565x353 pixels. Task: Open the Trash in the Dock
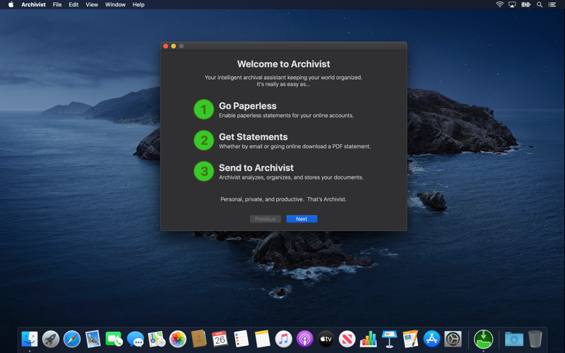(x=535, y=339)
